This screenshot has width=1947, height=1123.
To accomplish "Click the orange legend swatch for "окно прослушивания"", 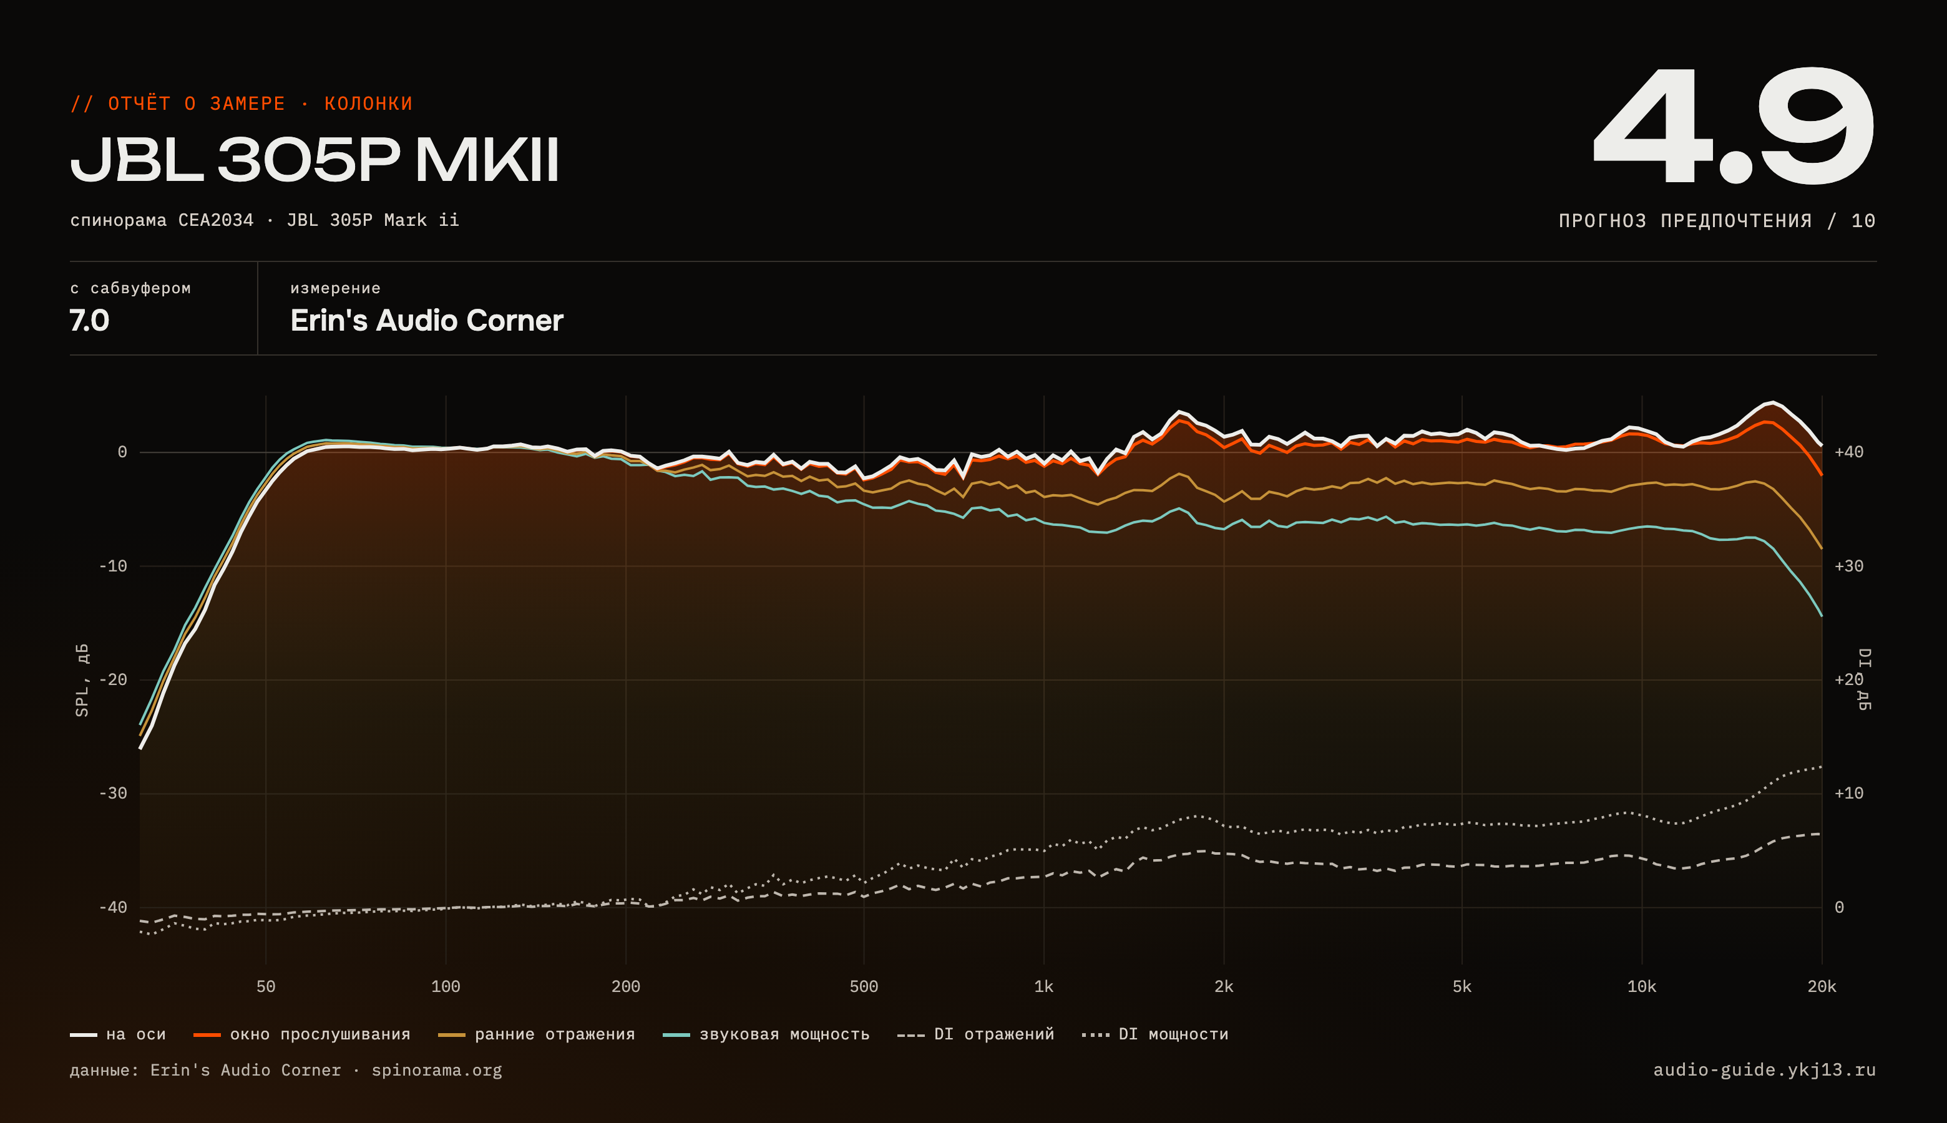I will pyautogui.click(x=207, y=1035).
